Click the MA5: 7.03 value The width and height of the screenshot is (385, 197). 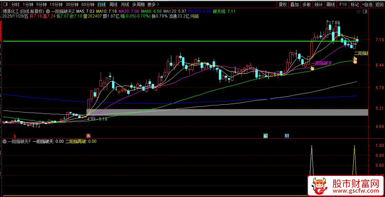point(85,11)
